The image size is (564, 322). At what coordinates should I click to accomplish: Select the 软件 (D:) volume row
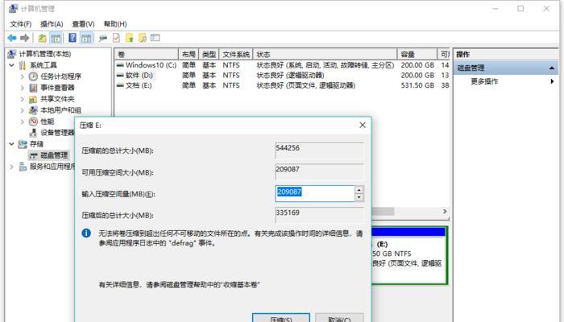click(282, 75)
